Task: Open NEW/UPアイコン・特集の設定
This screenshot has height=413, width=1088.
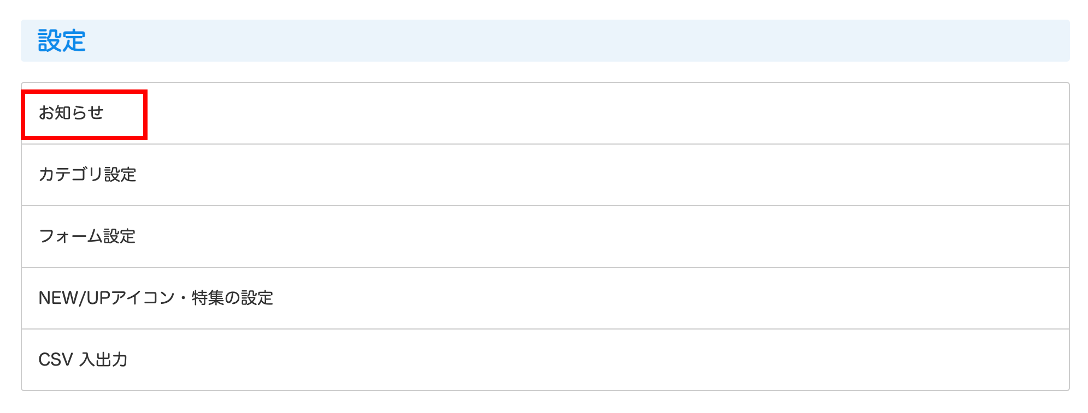Action: [x=156, y=298]
